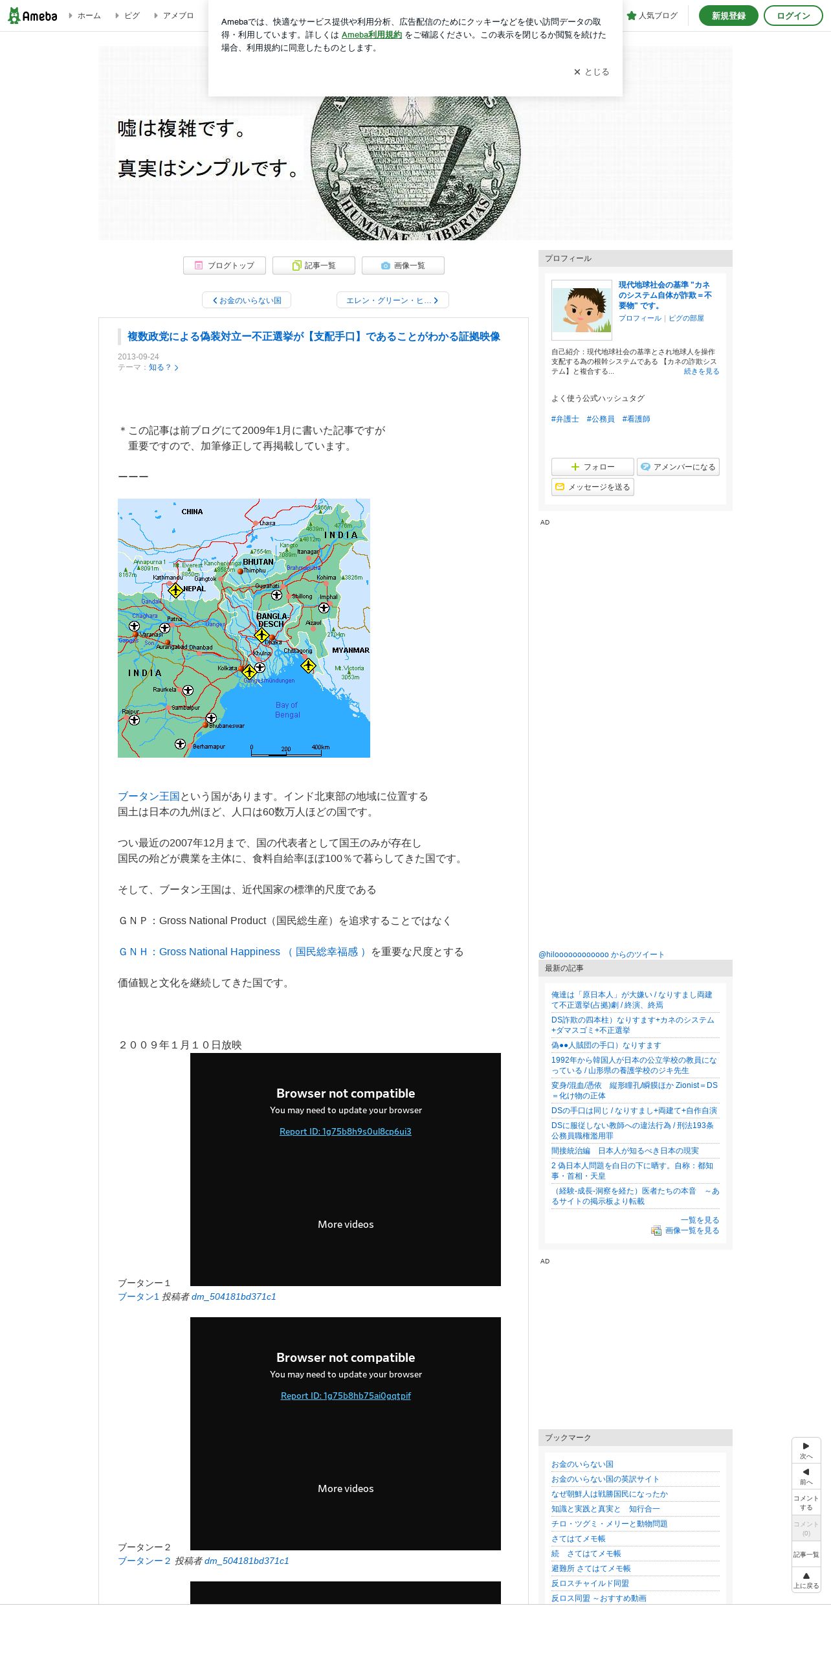Click the profile avatar image
Viewport: 831px width, 1663px height.
click(582, 310)
